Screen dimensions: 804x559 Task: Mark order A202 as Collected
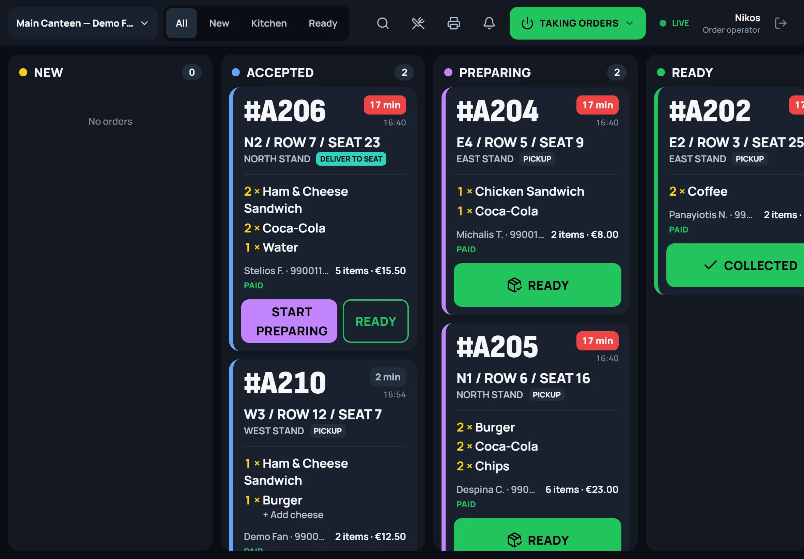coord(735,265)
